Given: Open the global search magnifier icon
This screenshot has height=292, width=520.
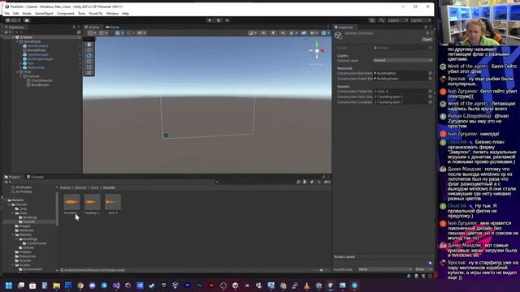Looking at the screenshot, I should point(381,20).
